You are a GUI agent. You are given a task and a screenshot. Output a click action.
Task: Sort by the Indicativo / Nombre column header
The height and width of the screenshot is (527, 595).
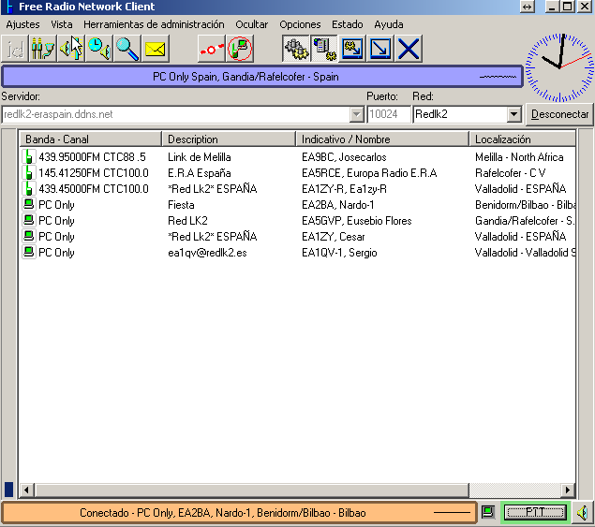(x=382, y=139)
